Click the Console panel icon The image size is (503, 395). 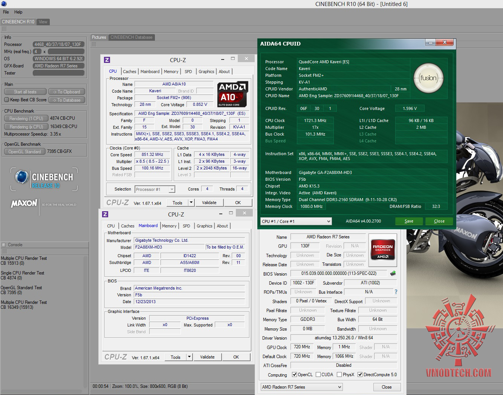[x=4, y=245]
